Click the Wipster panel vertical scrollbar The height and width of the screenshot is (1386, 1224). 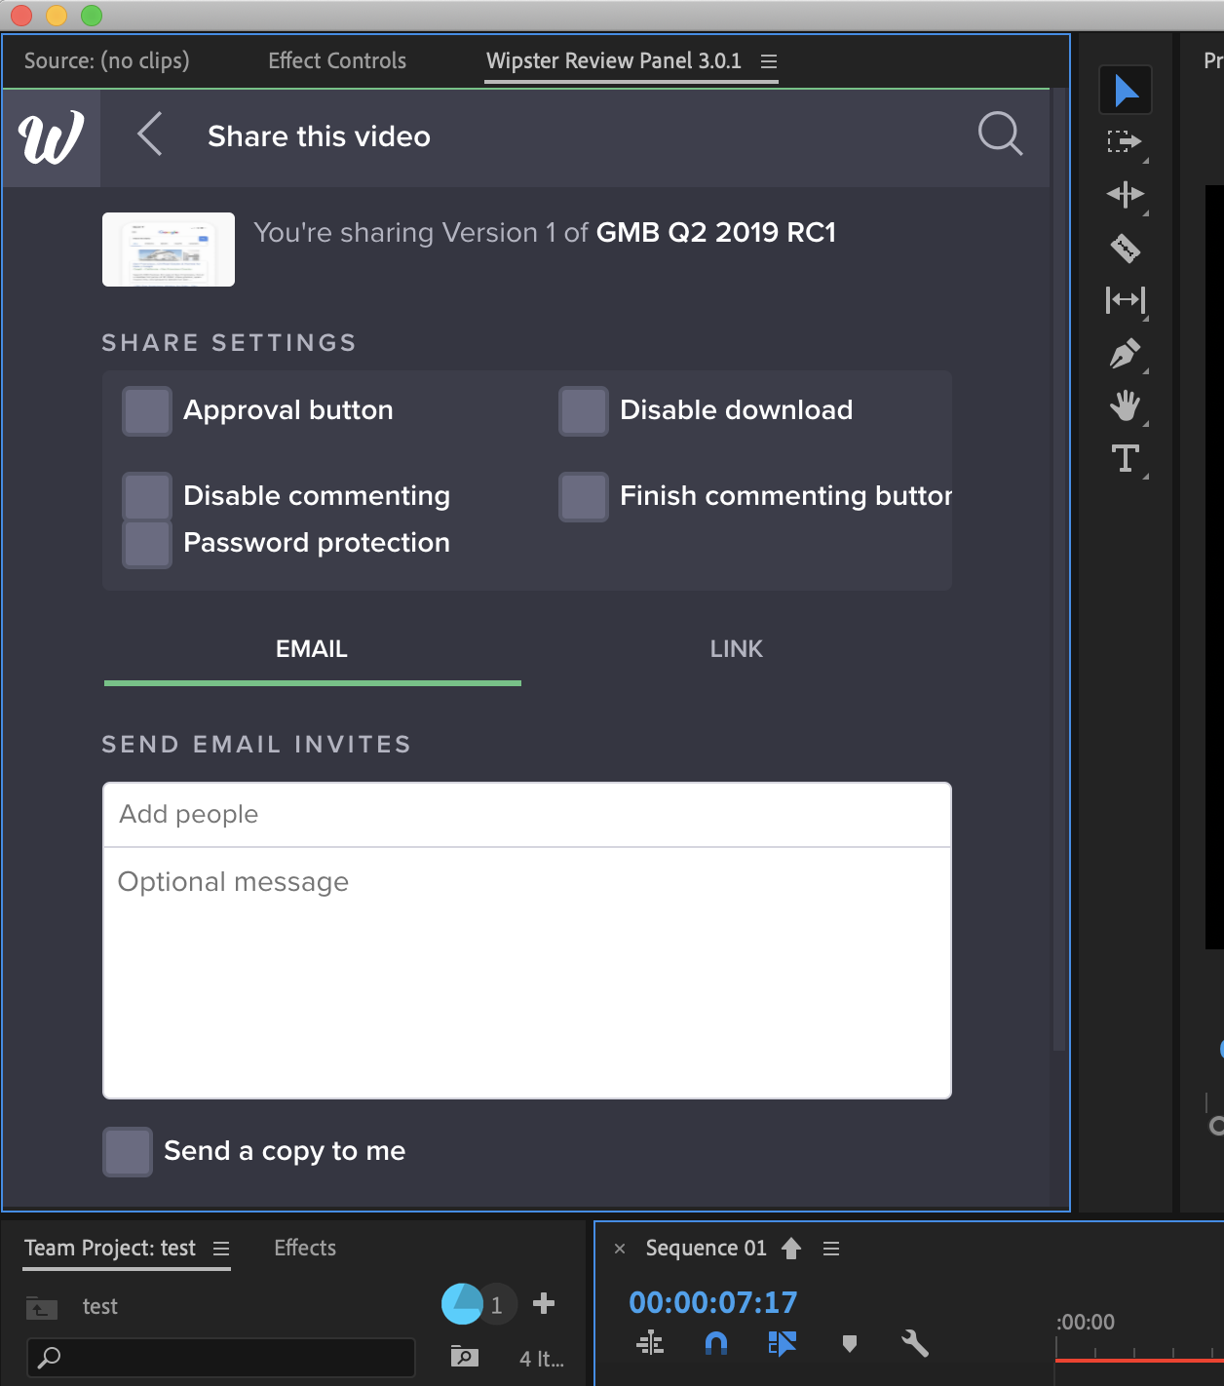(1059, 570)
